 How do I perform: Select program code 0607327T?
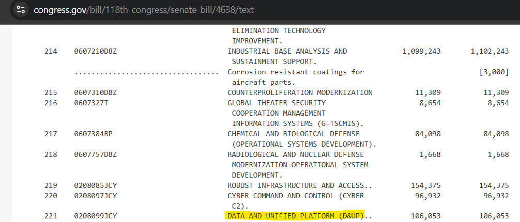tap(91, 103)
